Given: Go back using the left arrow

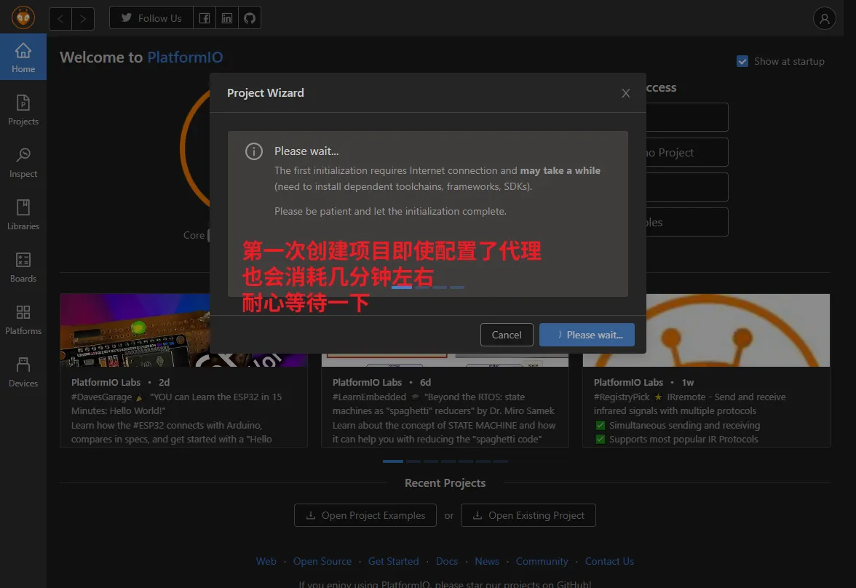Looking at the screenshot, I should click(60, 19).
